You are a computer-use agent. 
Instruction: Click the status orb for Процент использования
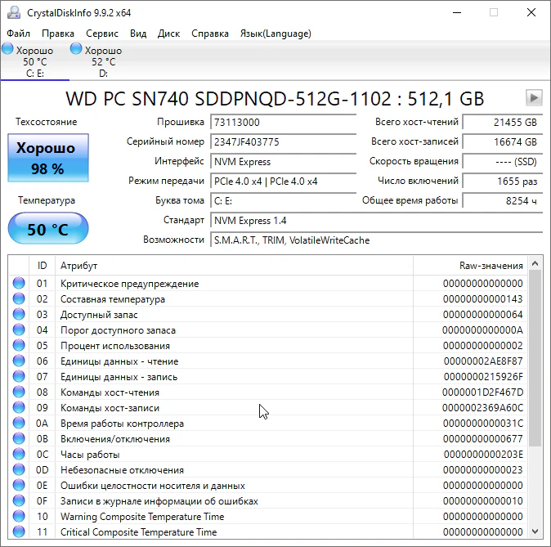(x=19, y=345)
